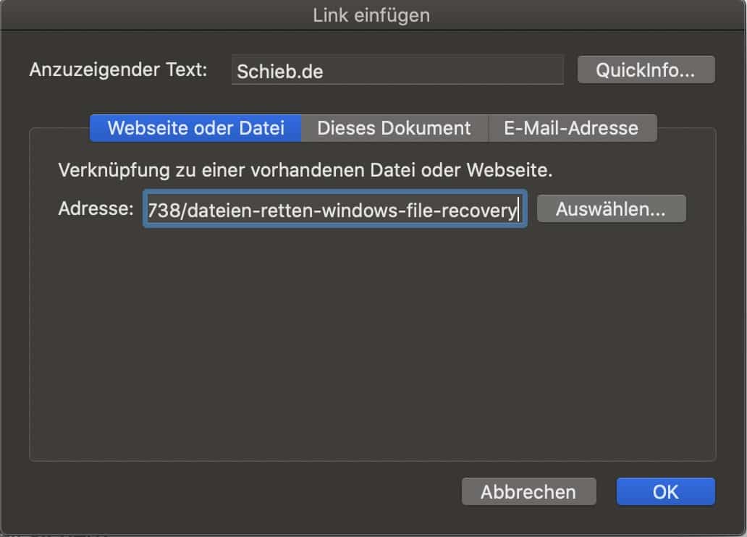The height and width of the screenshot is (537, 747).
Task: Click into the Anzuzeigender Text field
Action: click(397, 71)
